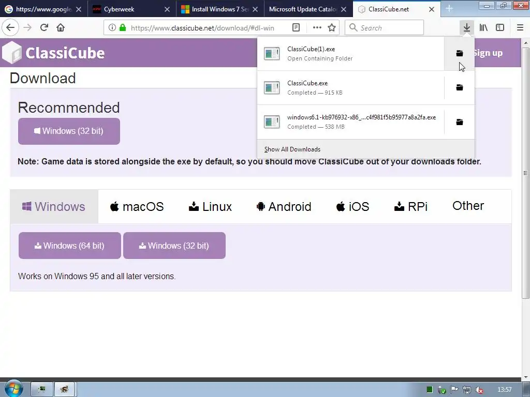
Task: Open the Firefox home page icon
Action: 61,27
